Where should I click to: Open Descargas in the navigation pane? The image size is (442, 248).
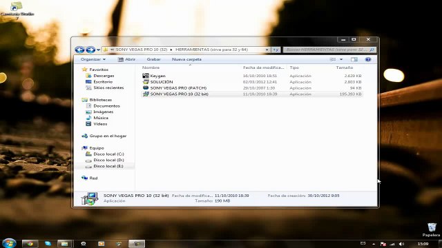coord(104,76)
